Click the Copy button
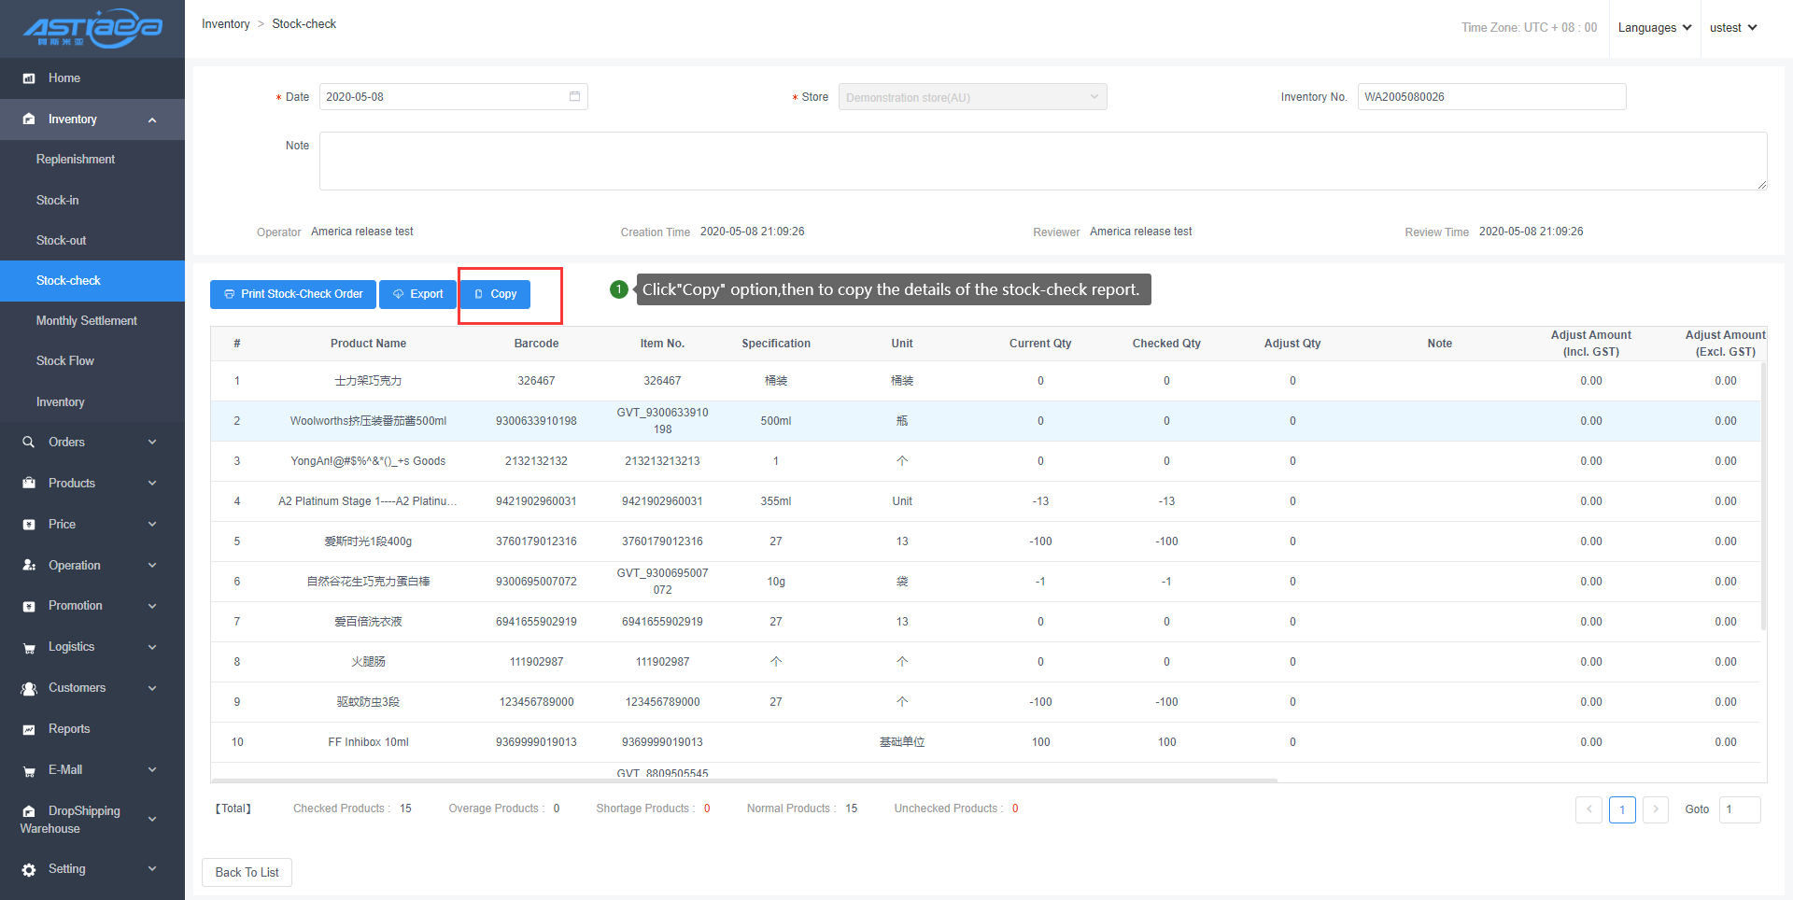Screen dimensions: 1793x900 point(495,294)
